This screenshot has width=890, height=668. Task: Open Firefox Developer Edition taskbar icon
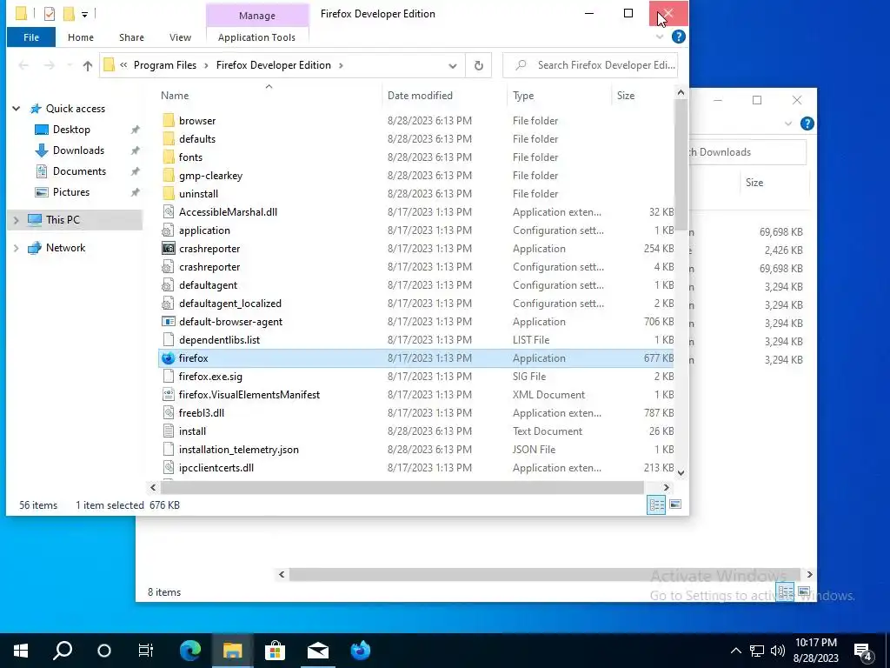pyautogui.click(x=360, y=651)
